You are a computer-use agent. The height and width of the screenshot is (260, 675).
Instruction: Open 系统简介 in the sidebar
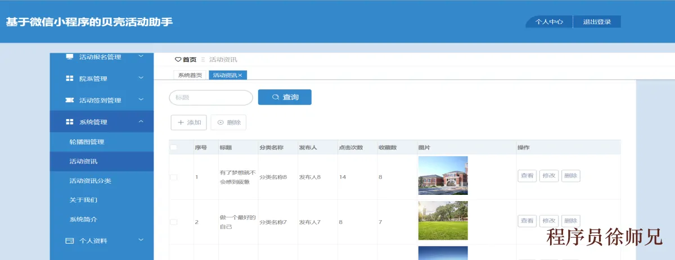(x=102, y=219)
